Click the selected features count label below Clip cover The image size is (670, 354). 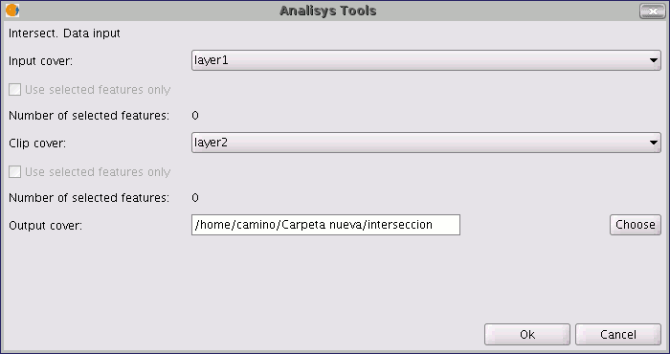(x=89, y=198)
